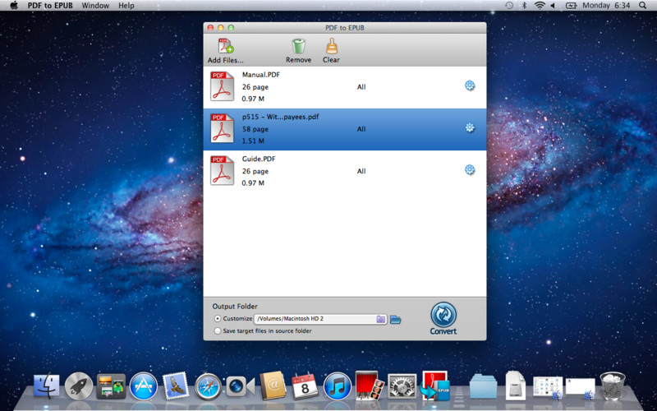Click the All page range for Guide.PDF
Viewport: 657px width, 411px height.
pyautogui.click(x=361, y=171)
